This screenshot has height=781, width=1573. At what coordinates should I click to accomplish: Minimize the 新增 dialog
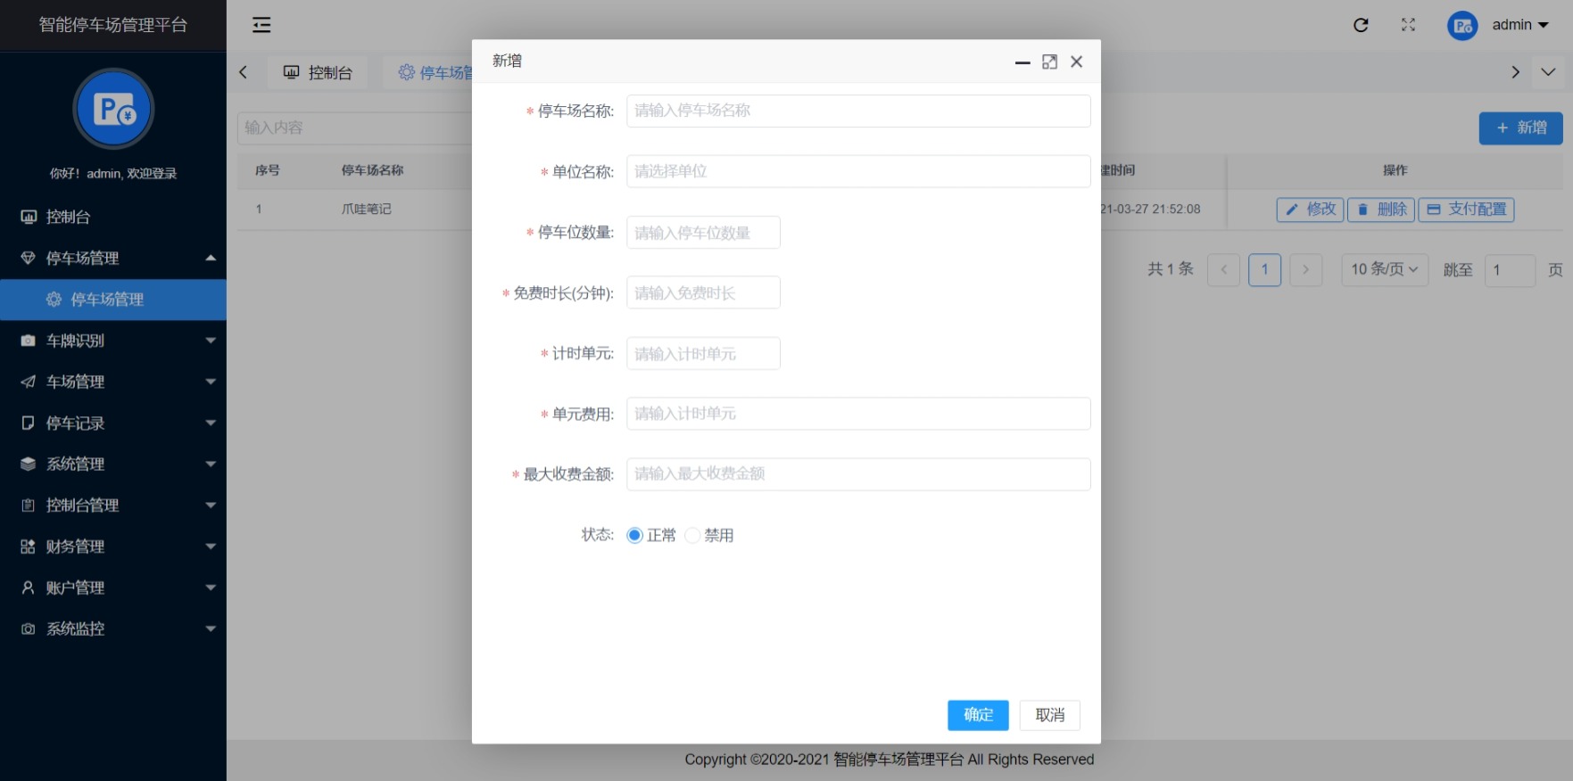pyautogui.click(x=1022, y=62)
